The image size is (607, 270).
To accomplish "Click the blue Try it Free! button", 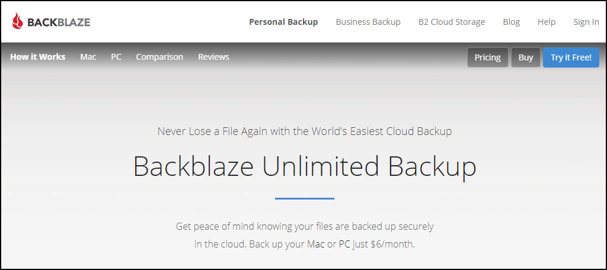I will coord(571,57).
